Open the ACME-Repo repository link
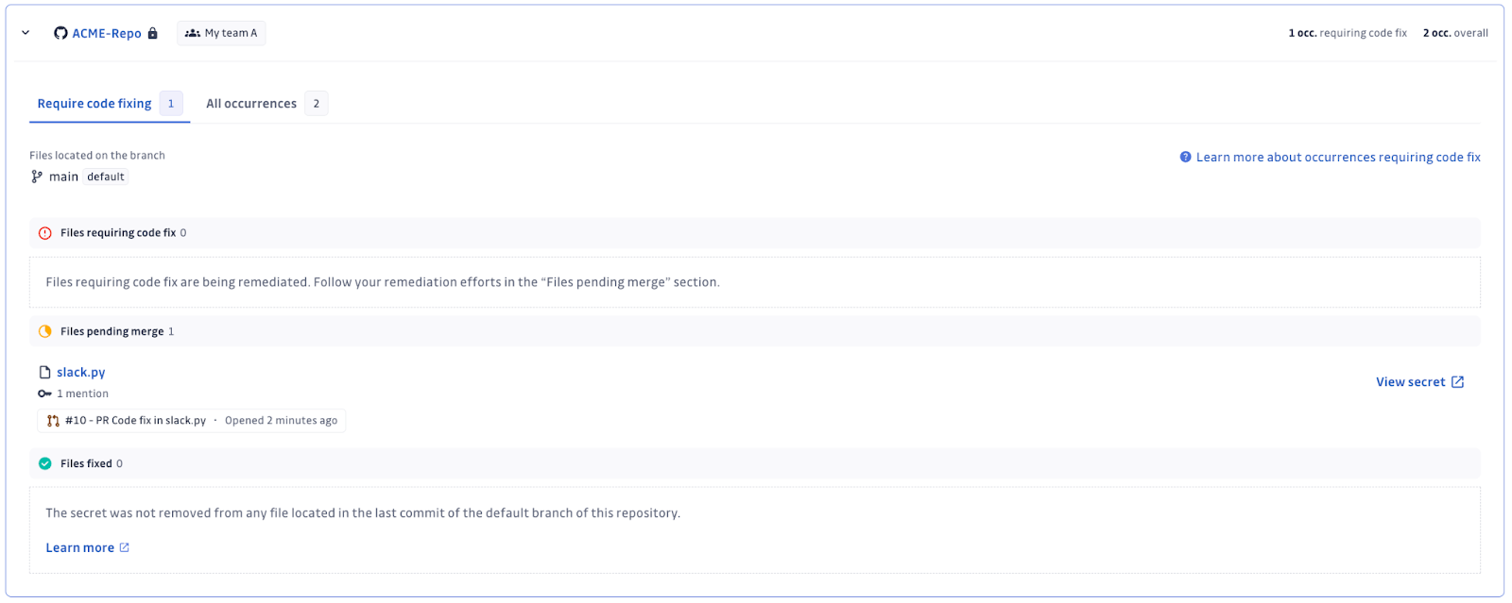 (x=107, y=33)
